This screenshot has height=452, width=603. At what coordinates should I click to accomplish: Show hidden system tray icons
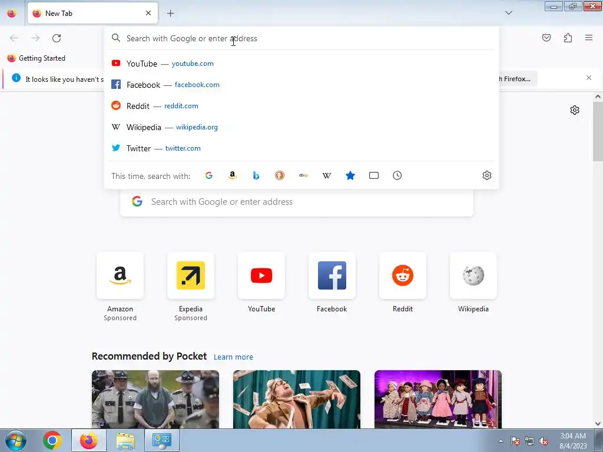tap(501, 441)
